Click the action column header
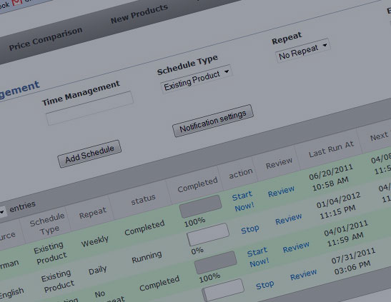Image resolution: width=391 pixels, height=302 pixels. 241,173
